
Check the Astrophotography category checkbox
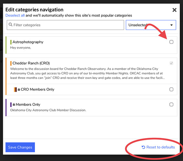[171, 42]
